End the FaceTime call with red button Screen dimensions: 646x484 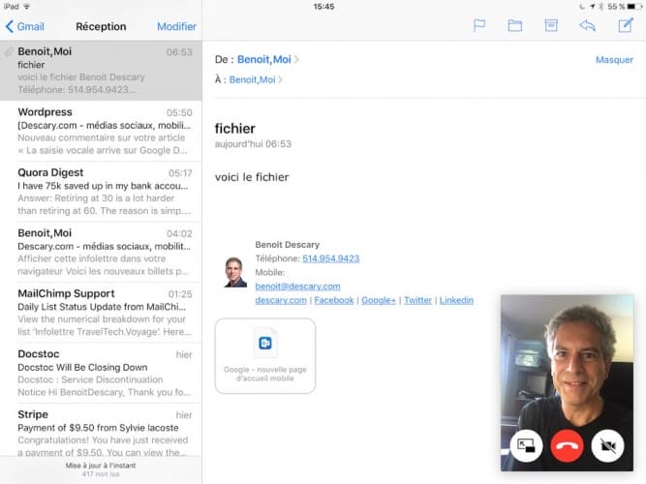coord(568,446)
